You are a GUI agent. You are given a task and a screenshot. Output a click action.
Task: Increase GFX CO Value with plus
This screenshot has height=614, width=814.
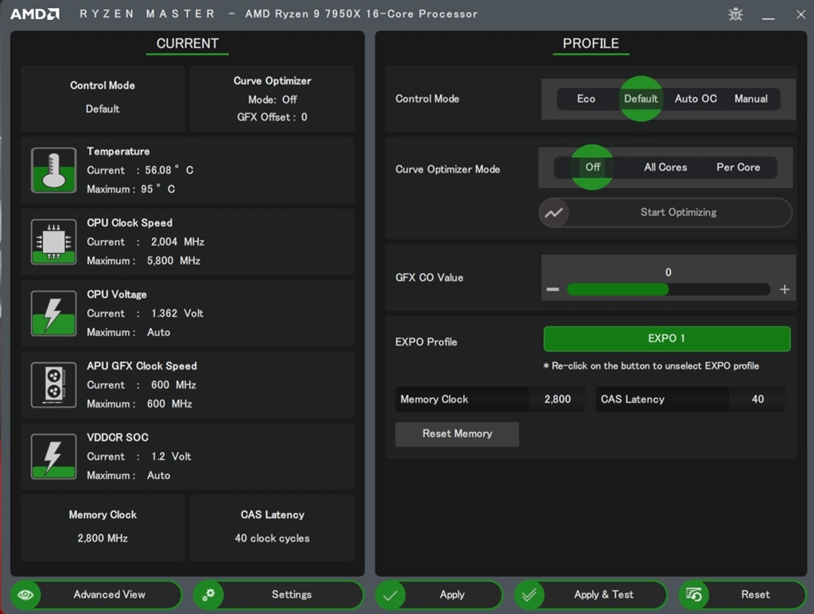pos(785,289)
